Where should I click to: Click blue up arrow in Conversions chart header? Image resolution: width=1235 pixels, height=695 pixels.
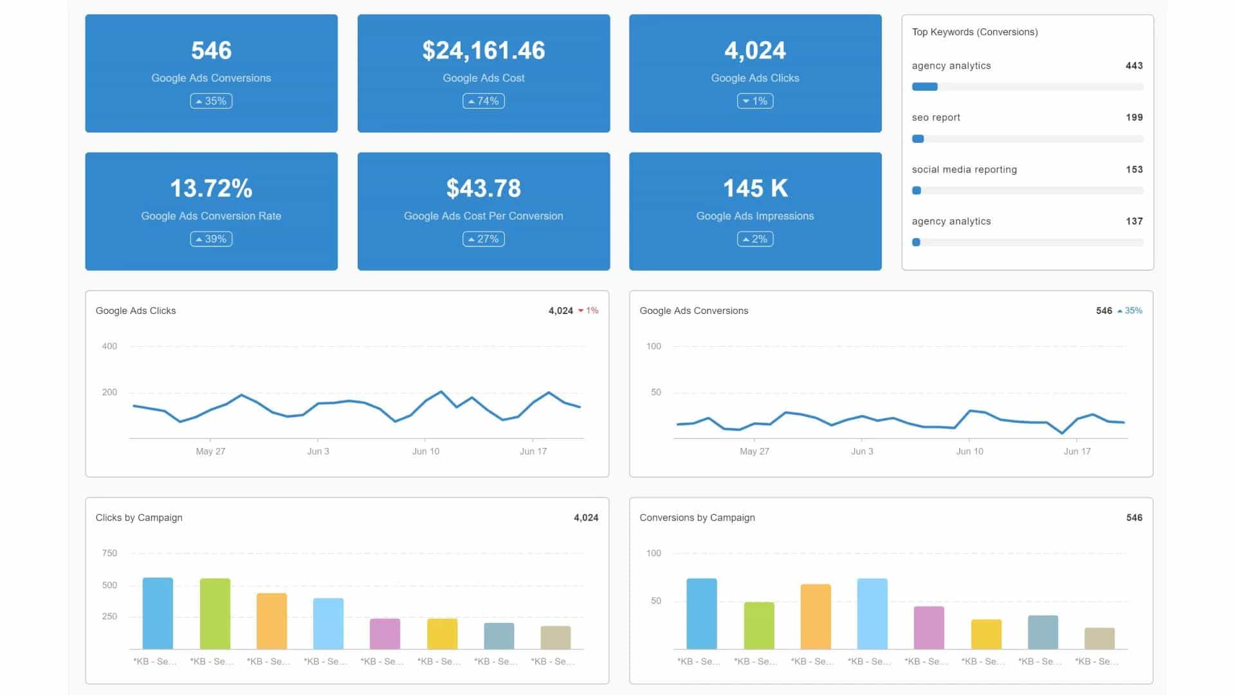coord(1120,311)
